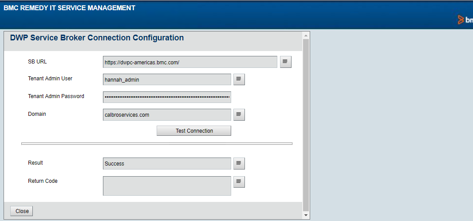Open editor icon beside Tenant Admin User
This screenshot has height=221, width=473.
(x=239, y=79)
